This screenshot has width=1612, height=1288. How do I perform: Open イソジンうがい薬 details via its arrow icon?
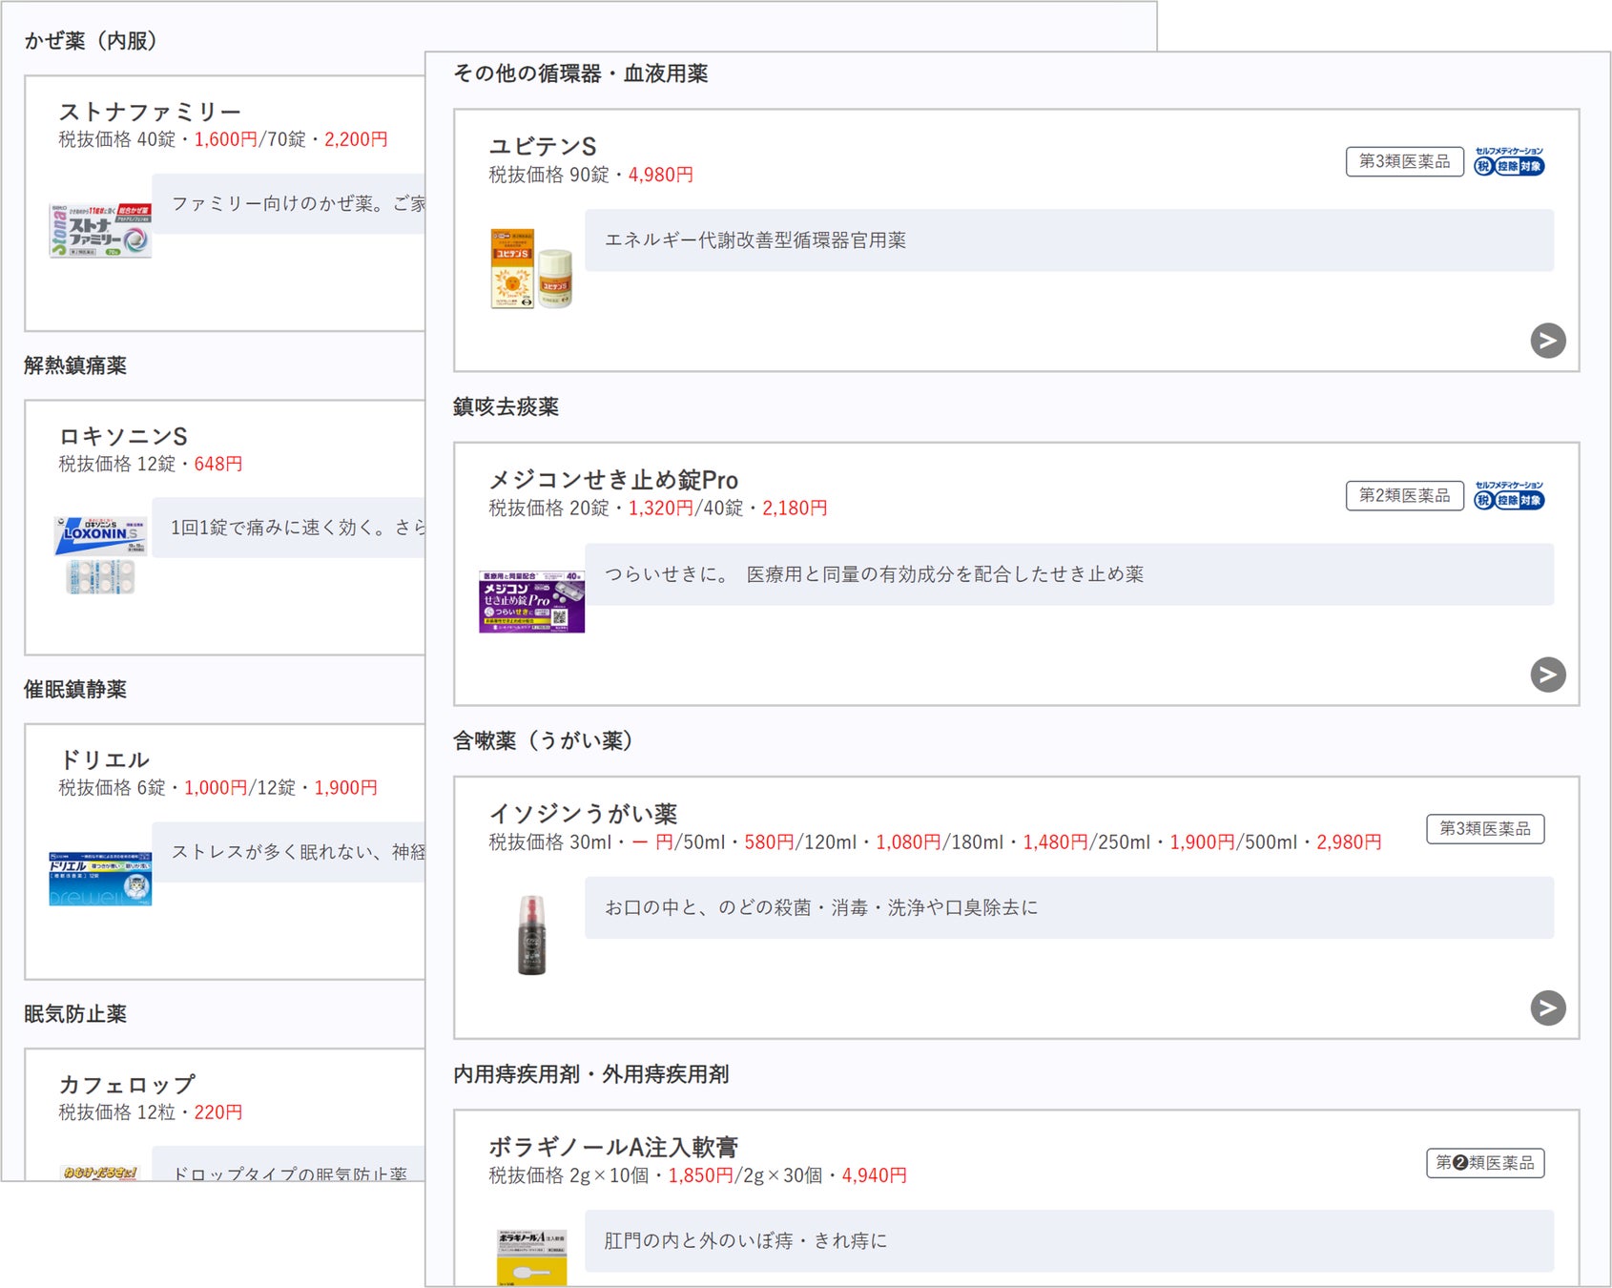1547,1008
